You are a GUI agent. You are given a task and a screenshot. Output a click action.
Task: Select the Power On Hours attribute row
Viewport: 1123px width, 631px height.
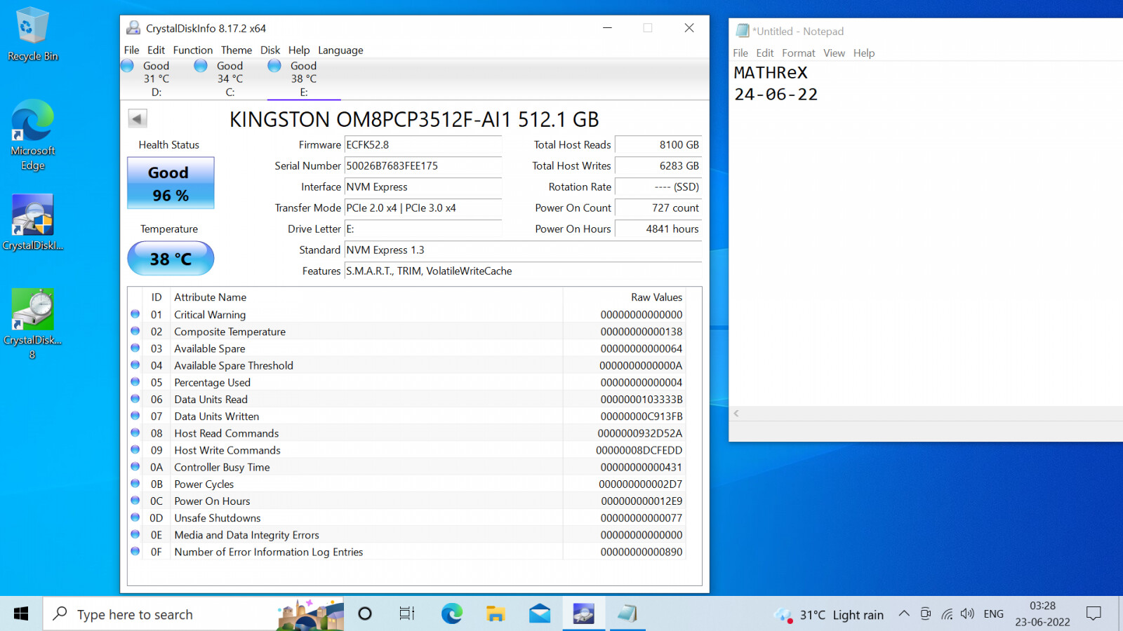click(x=407, y=501)
